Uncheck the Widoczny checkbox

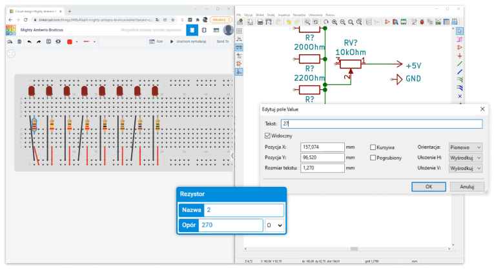click(x=268, y=136)
